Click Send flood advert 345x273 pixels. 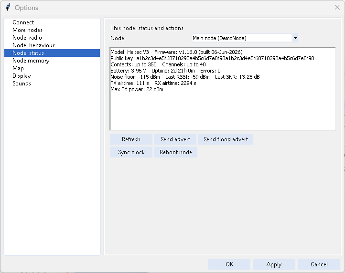click(x=226, y=139)
